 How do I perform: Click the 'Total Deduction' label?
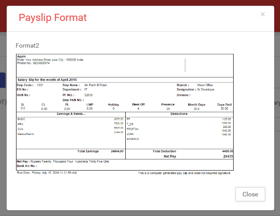click(x=164, y=151)
